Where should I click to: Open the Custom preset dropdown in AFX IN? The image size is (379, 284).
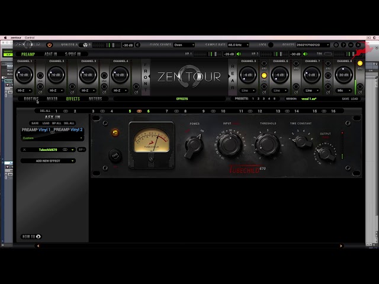pos(52,138)
